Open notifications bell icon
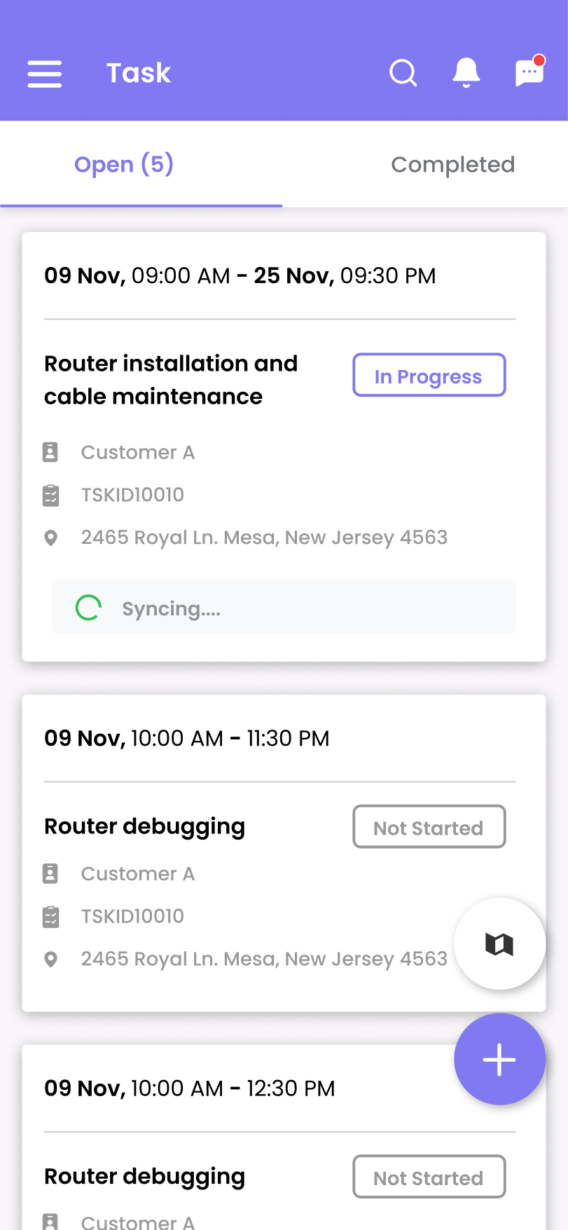Viewport: 568px width, 1230px height. click(x=466, y=73)
